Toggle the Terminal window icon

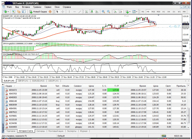coord(24,12)
